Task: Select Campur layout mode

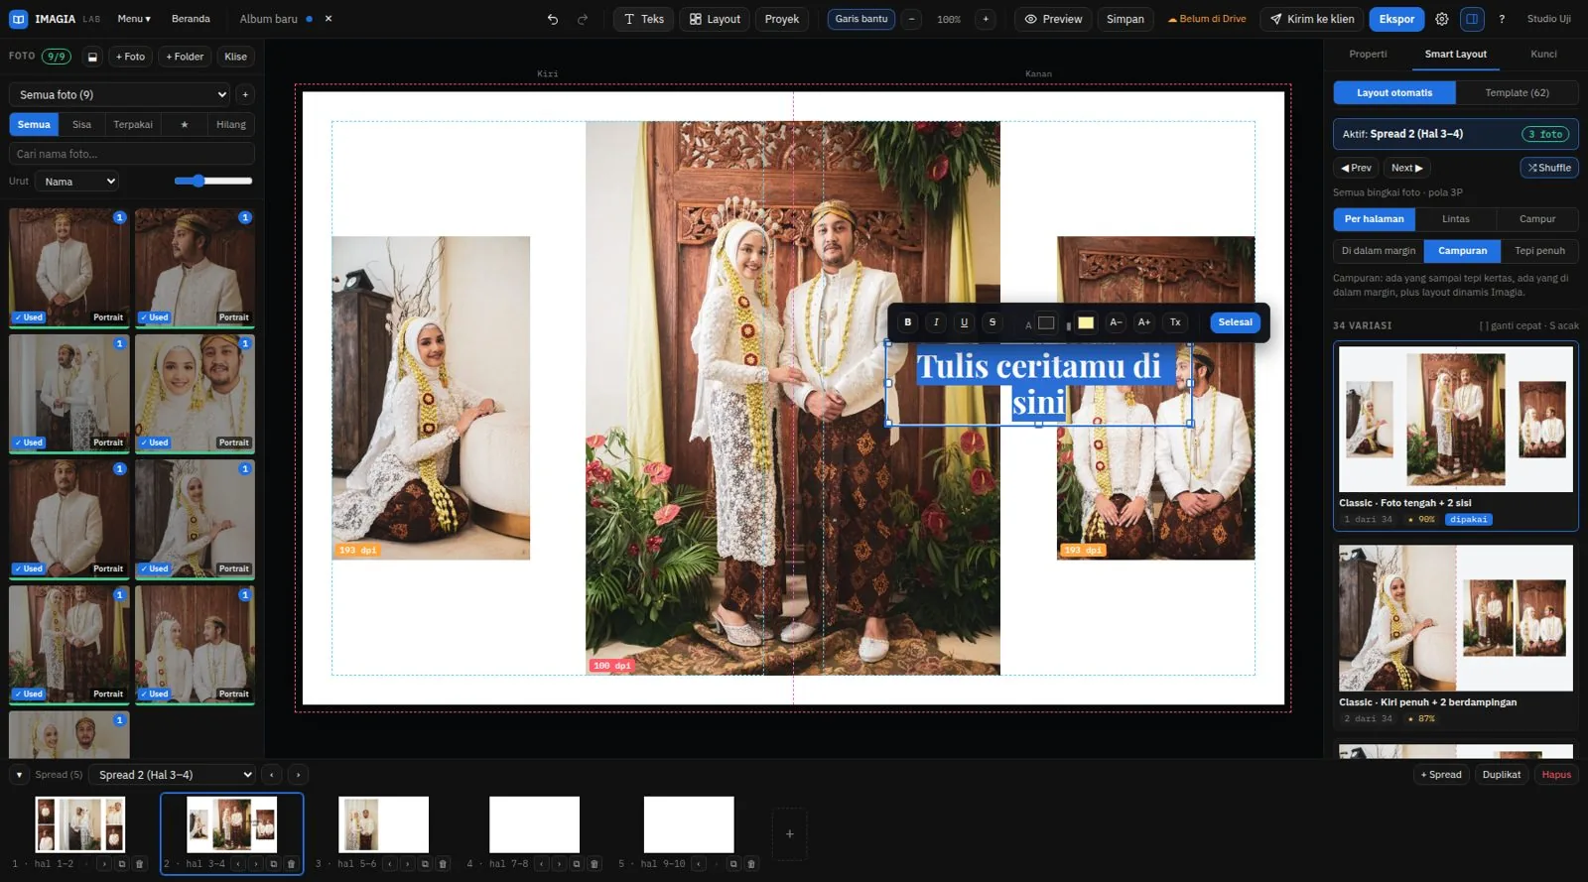Action: click(1537, 219)
